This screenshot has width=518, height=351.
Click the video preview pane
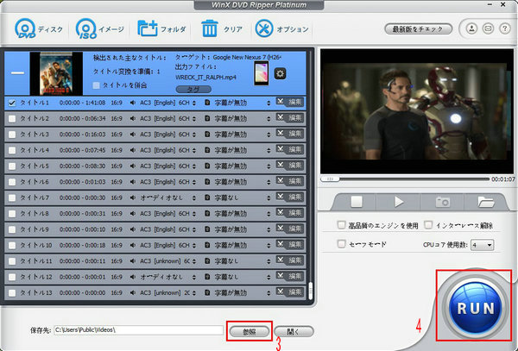pos(417,111)
